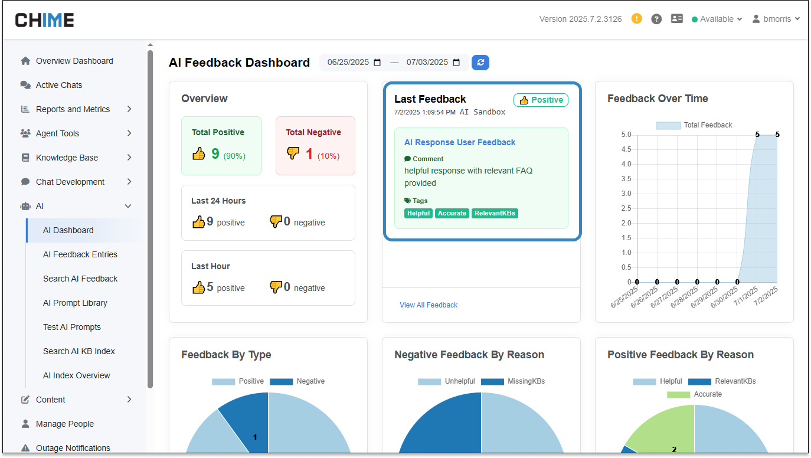Collapse the AI section chevron
The height and width of the screenshot is (458, 811).
128,206
